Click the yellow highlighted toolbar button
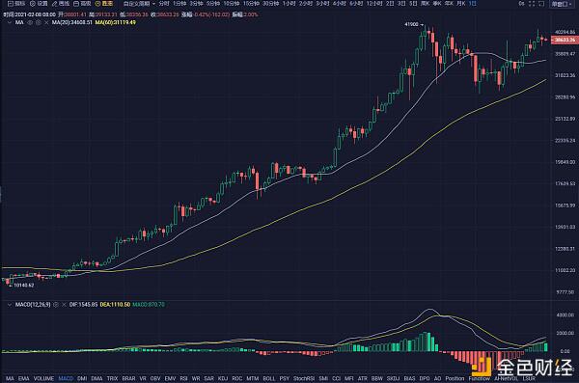Screen dimensions: 579x383 (x=104, y=4)
